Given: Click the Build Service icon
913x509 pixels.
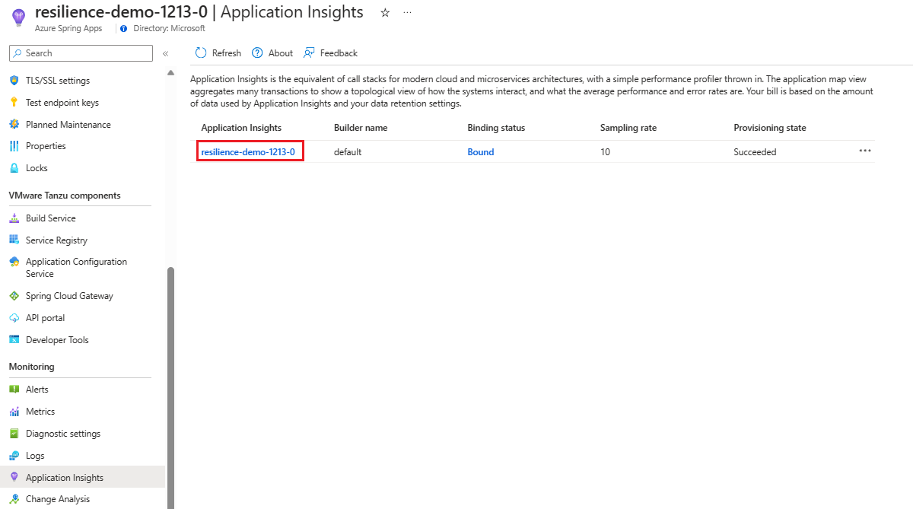Looking at the screenshot, I should [x=14, y=218].
